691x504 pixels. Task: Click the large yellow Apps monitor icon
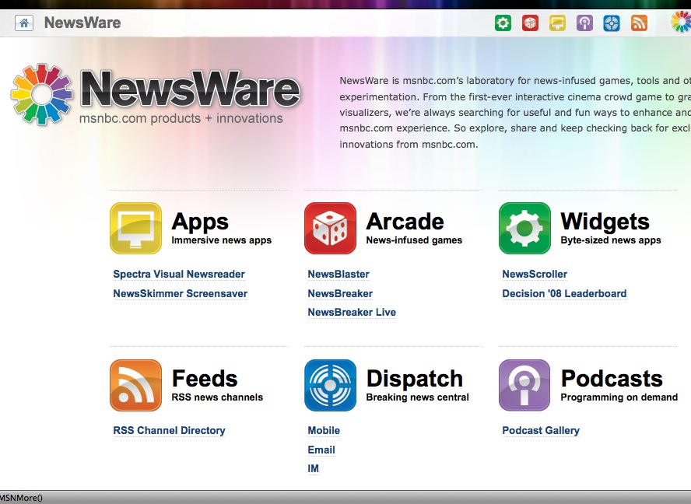click(x=135, y=228)
